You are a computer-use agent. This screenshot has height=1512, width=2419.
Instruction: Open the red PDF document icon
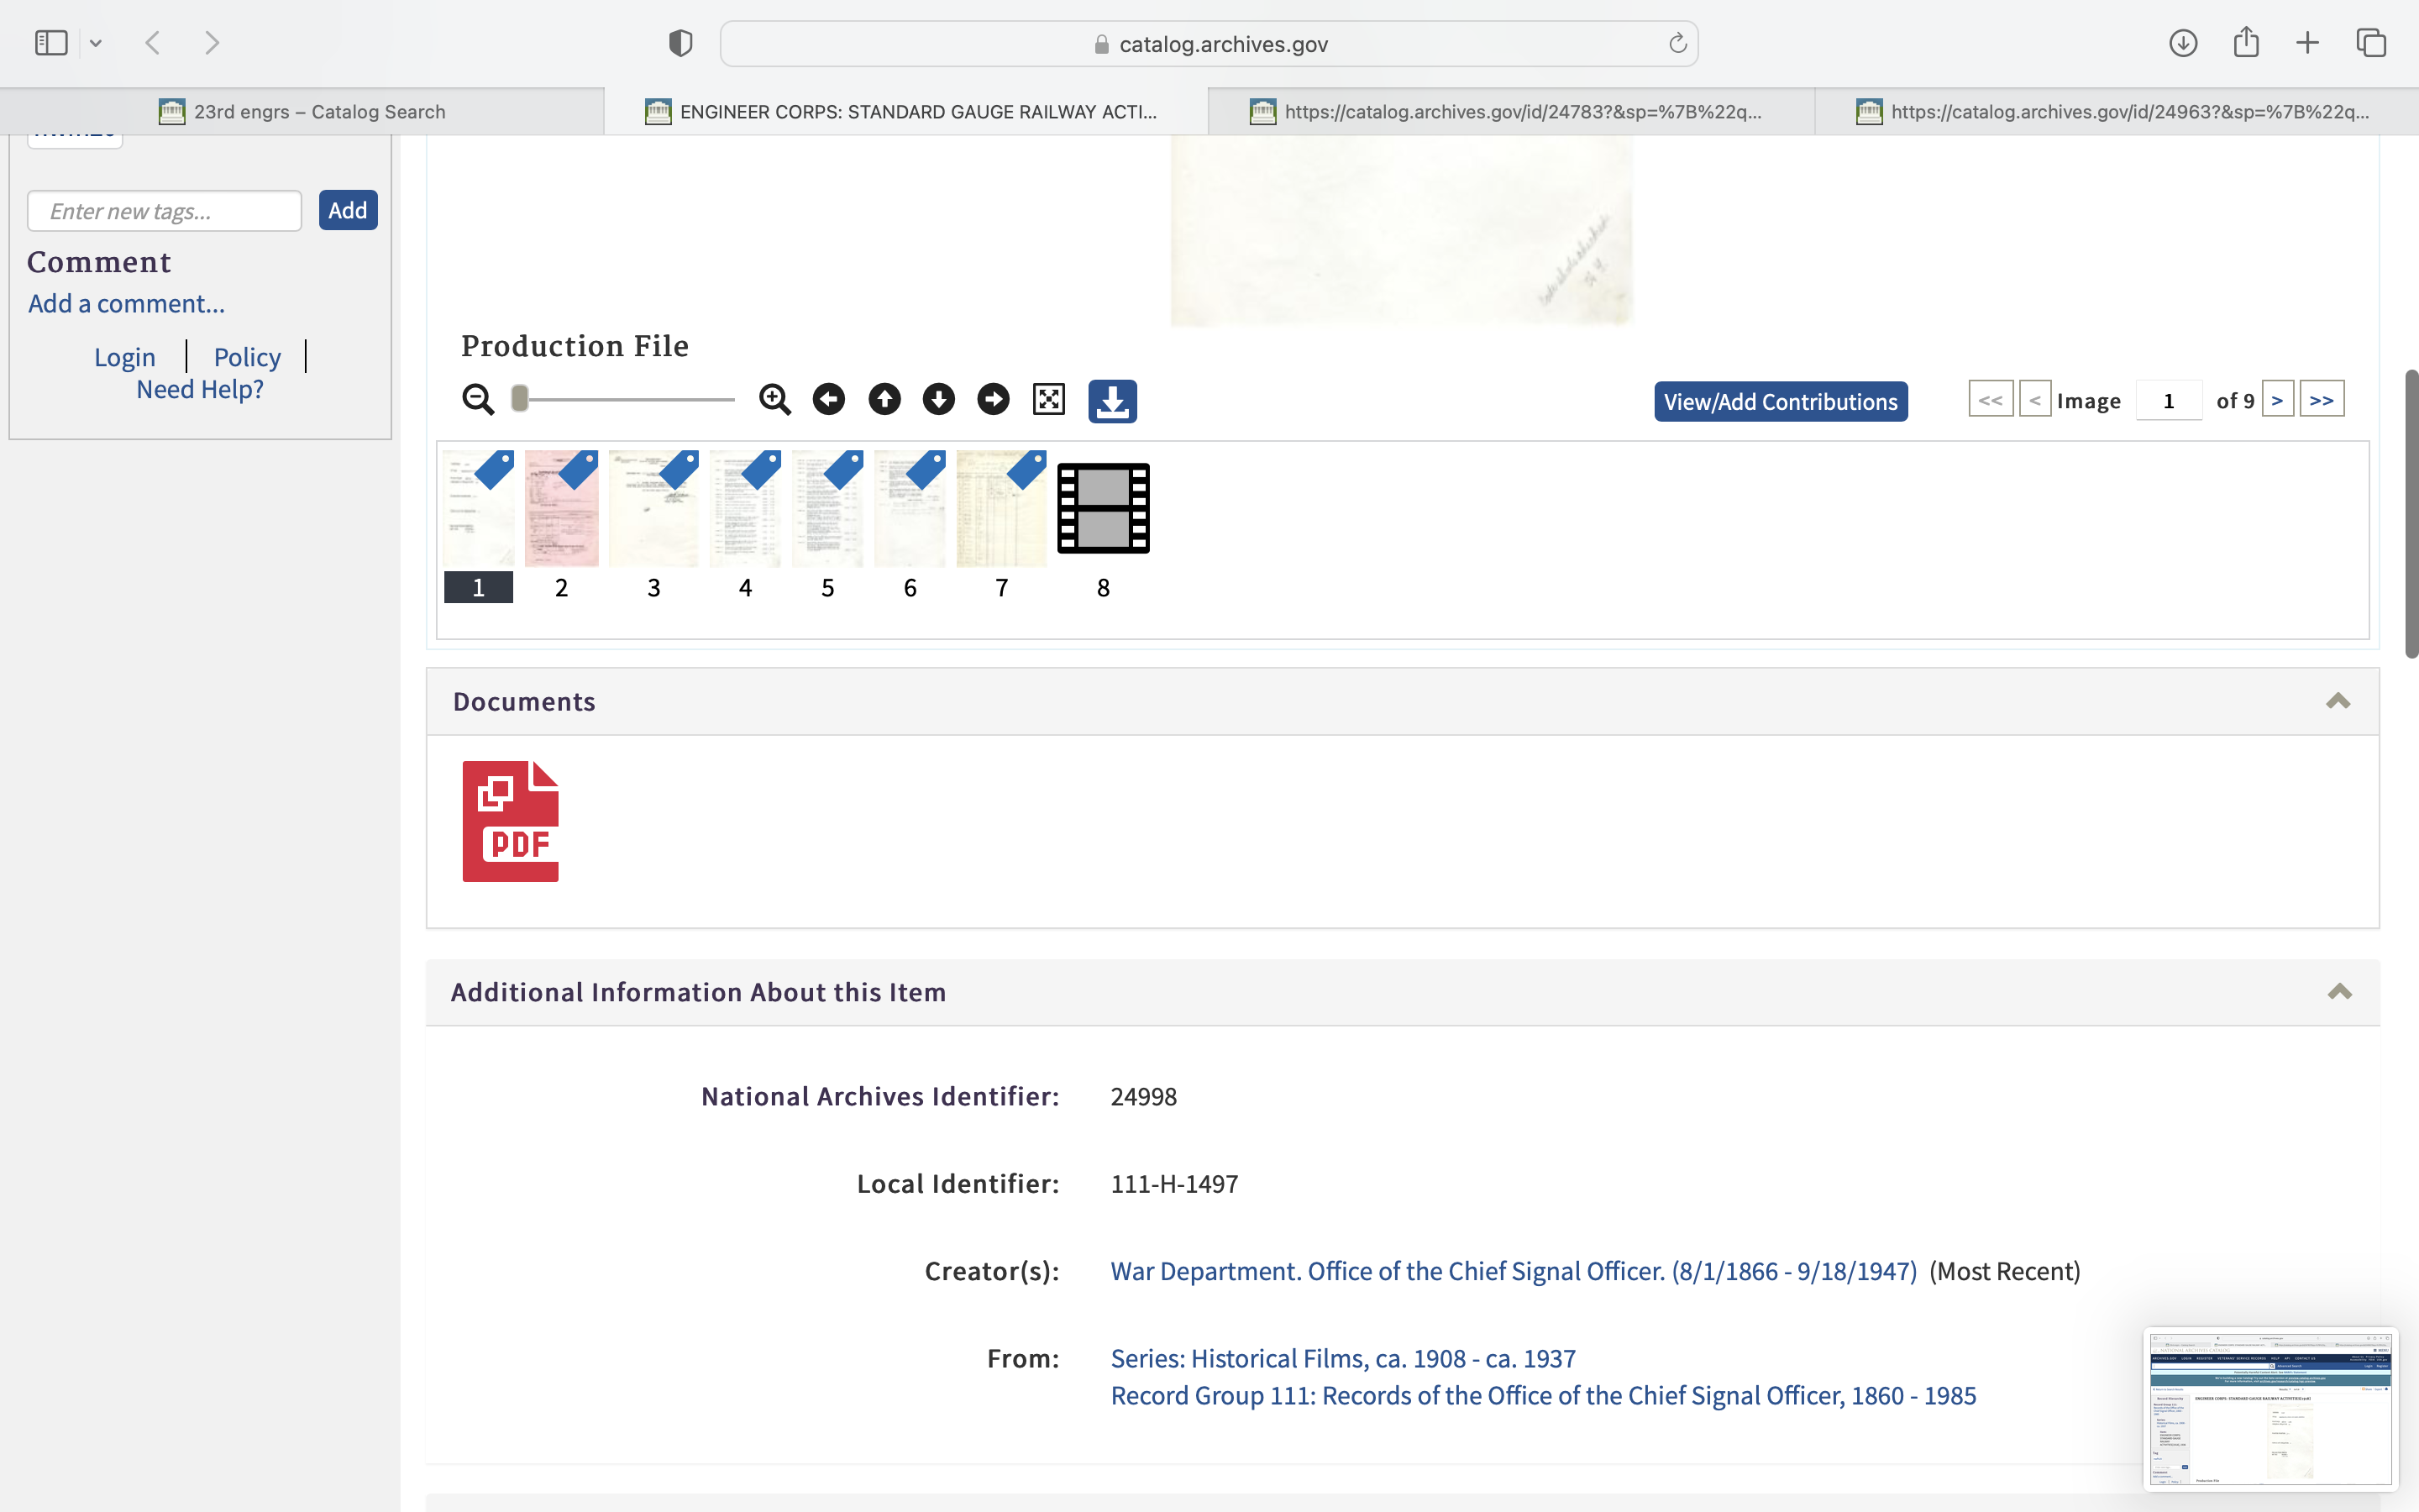point(510,821)
